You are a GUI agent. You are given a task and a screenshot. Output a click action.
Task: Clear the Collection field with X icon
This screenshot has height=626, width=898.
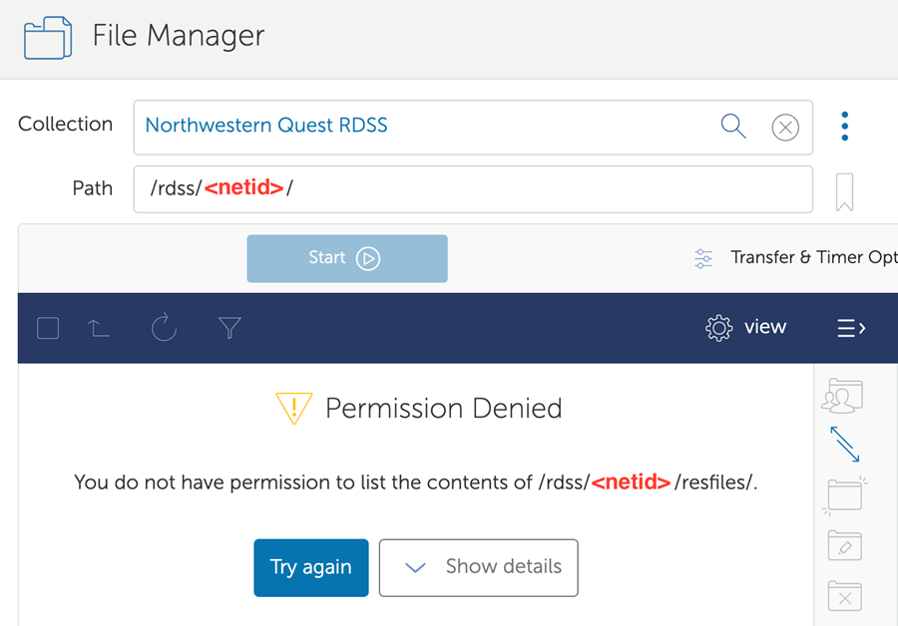coord(785,128)
